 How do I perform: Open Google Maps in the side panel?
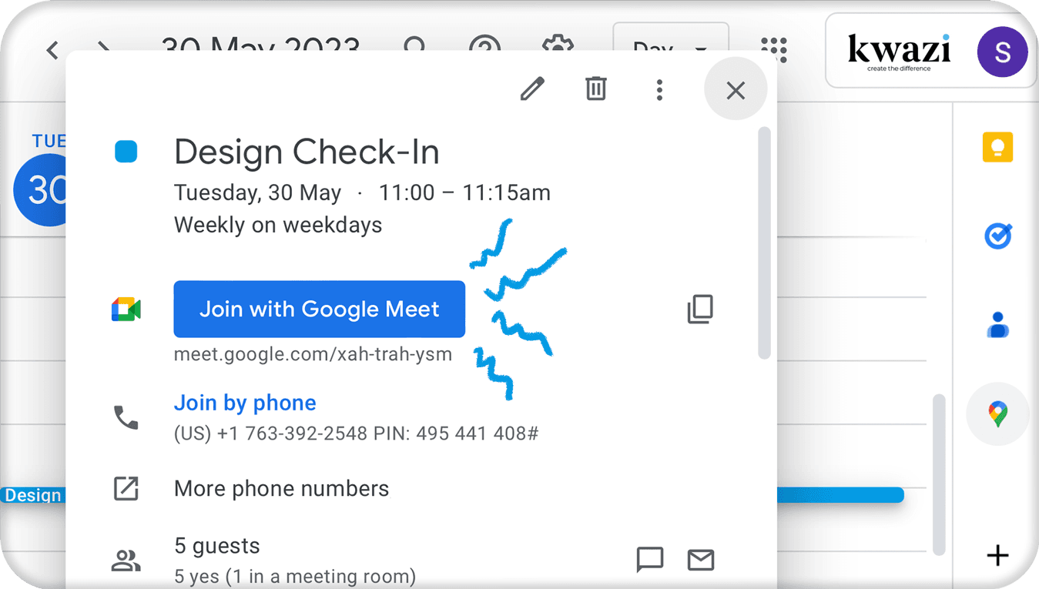point(997,414)
